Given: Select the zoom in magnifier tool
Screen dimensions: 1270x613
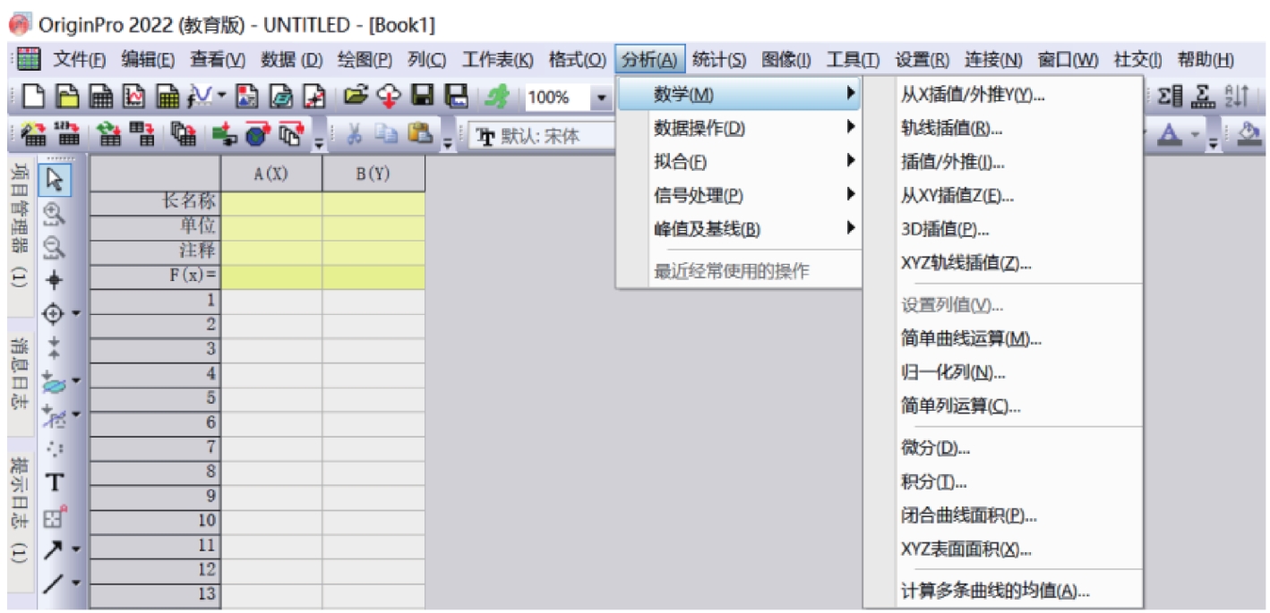Looking at the screenshot, I should coord(55,213).
